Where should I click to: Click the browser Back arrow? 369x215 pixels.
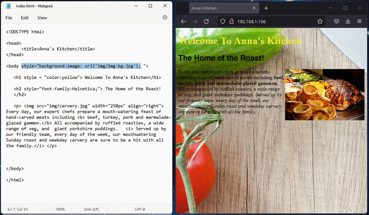[x=183, y=22]
